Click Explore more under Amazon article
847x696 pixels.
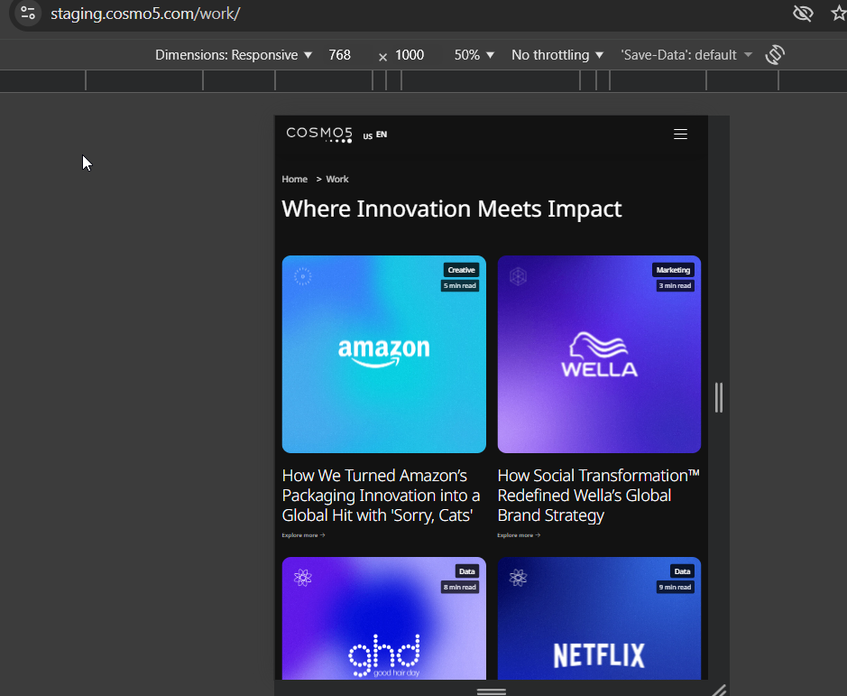[303, 535]
